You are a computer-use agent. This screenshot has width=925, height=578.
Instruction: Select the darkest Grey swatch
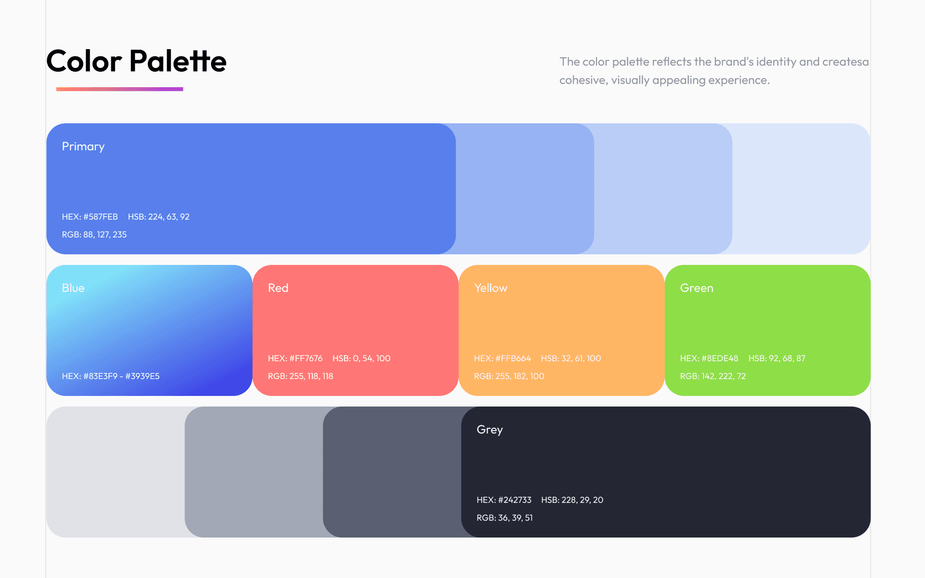pos(665,462)
